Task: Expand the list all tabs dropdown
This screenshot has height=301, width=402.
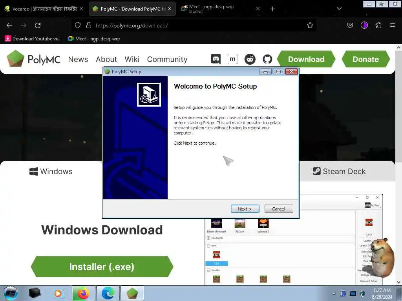Action: coord(339,9)
